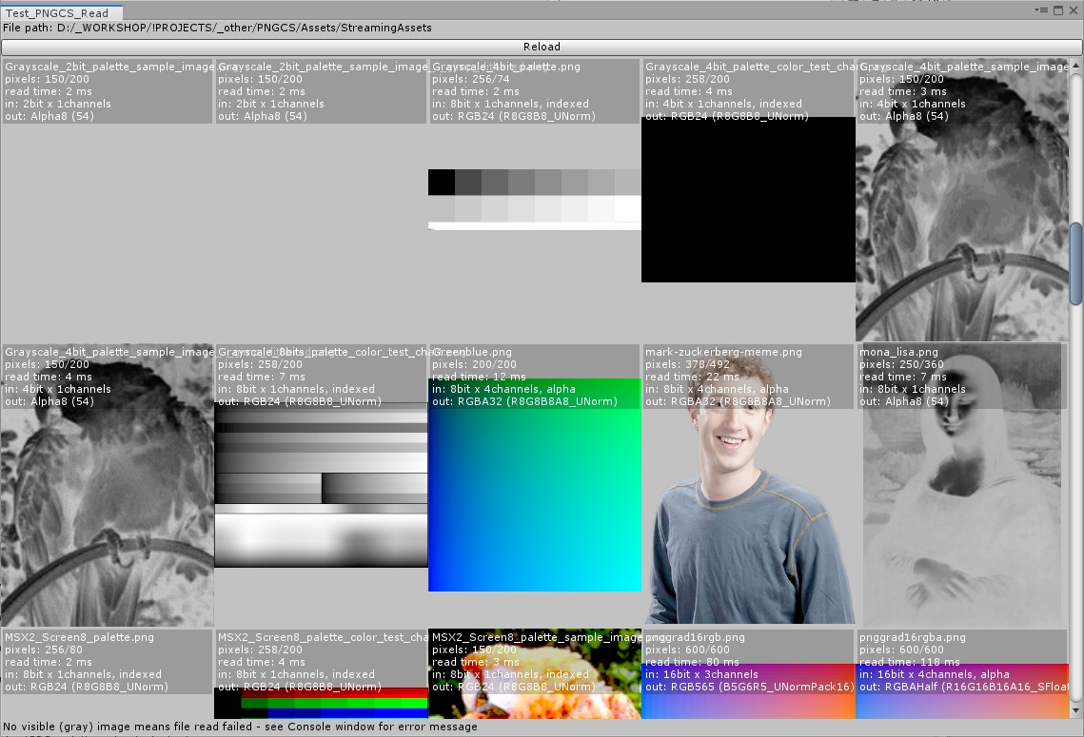Click the 'pnggrad16rgb.png' file name
Screen dimensions: 1084x737
(695, 637)
